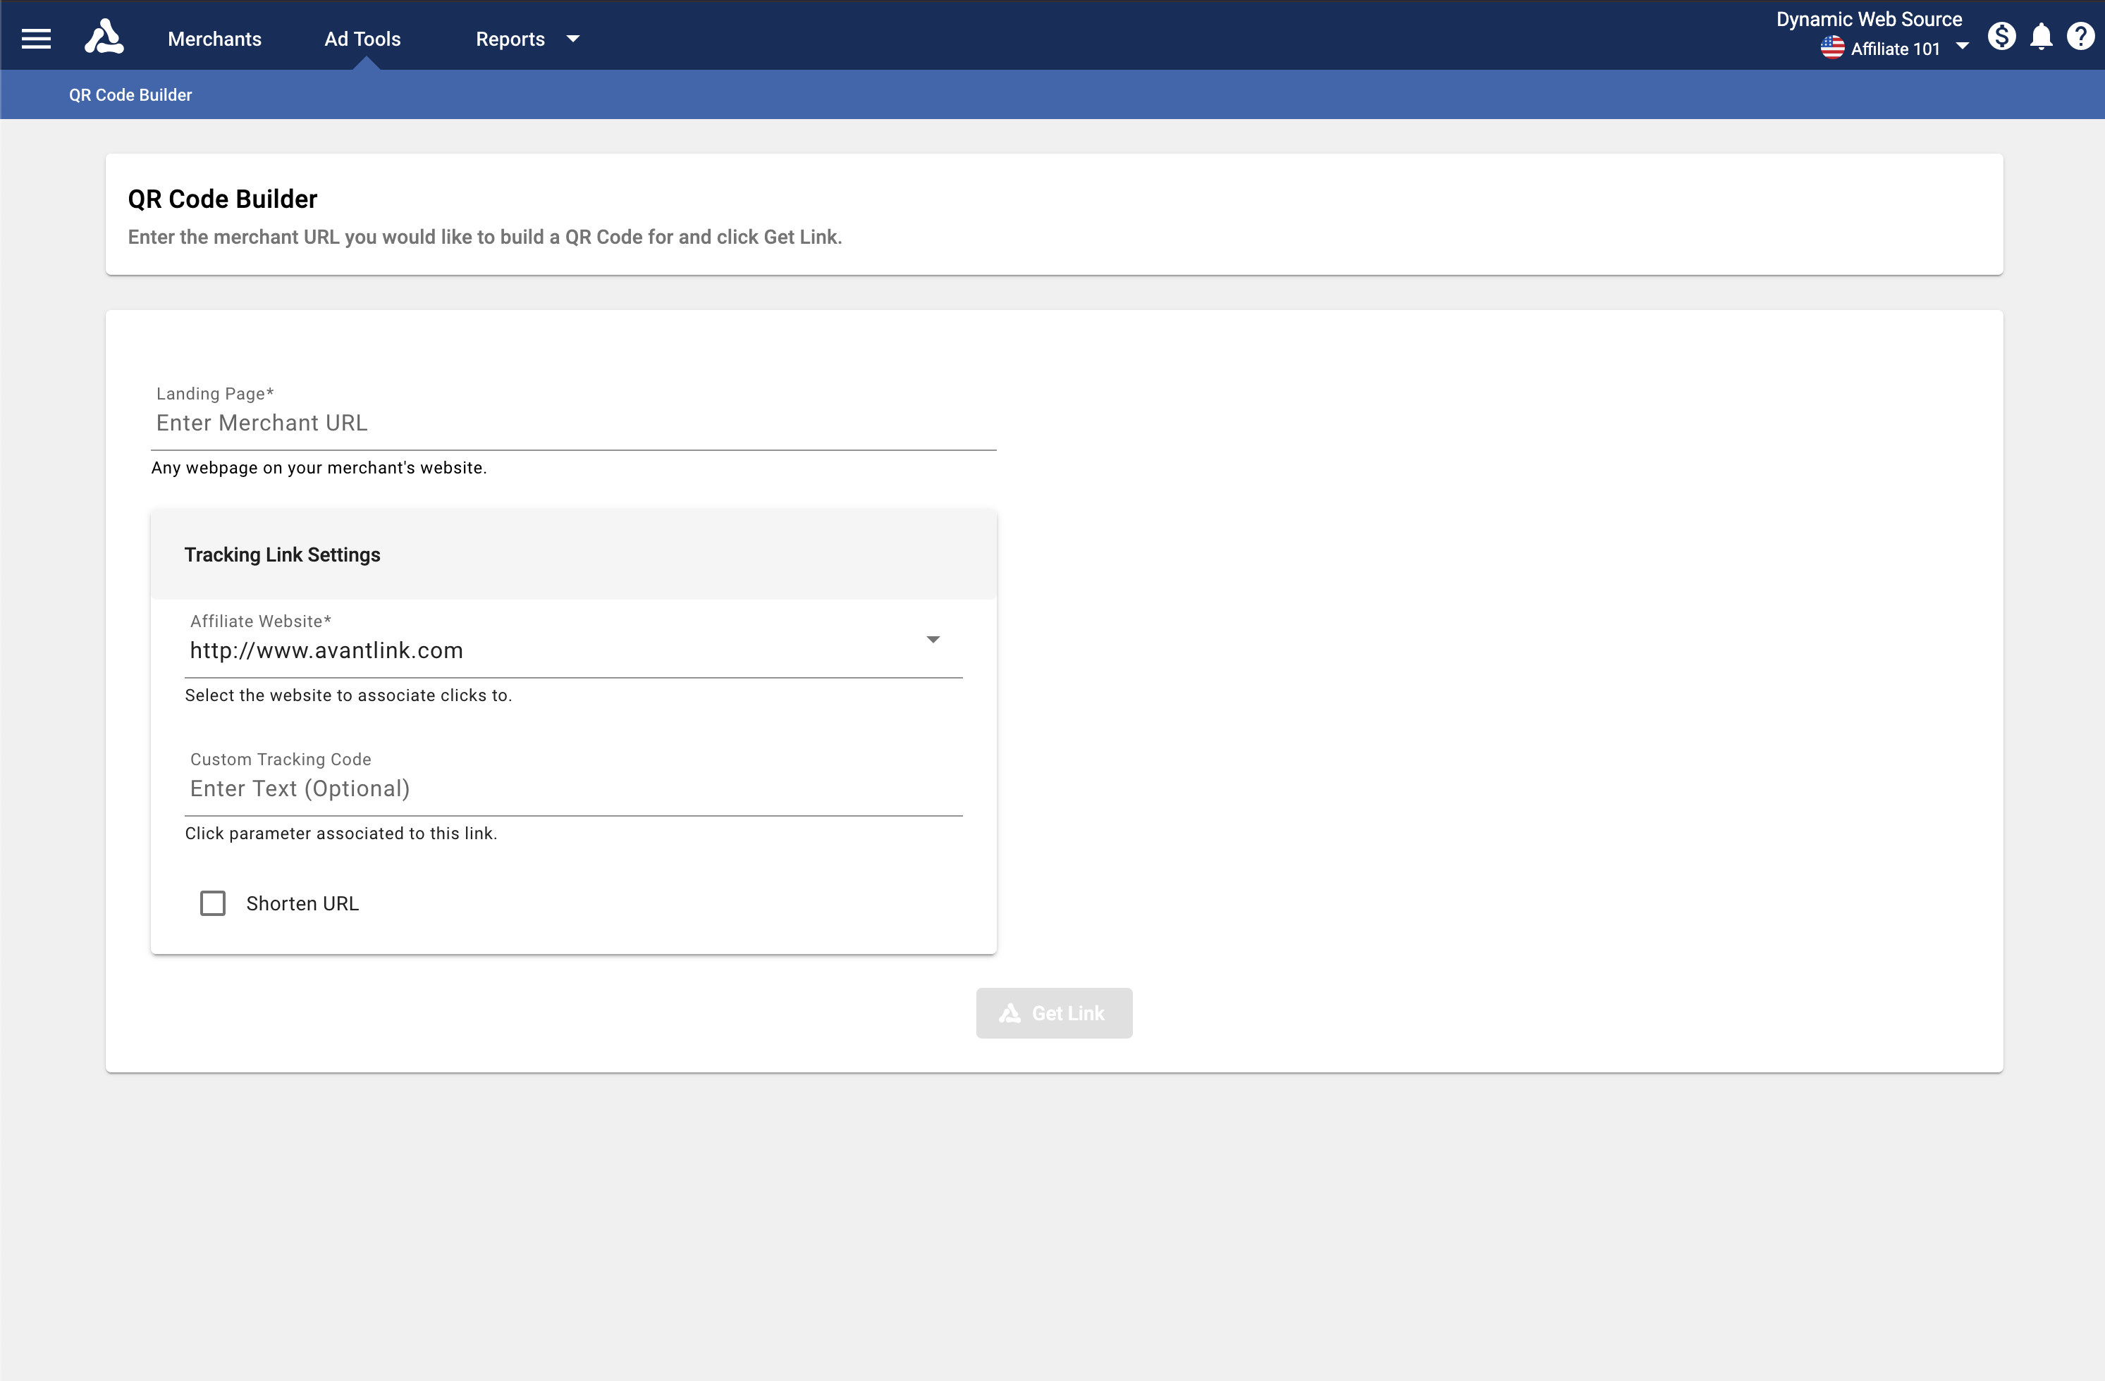Open the notifications bell

2042,37
